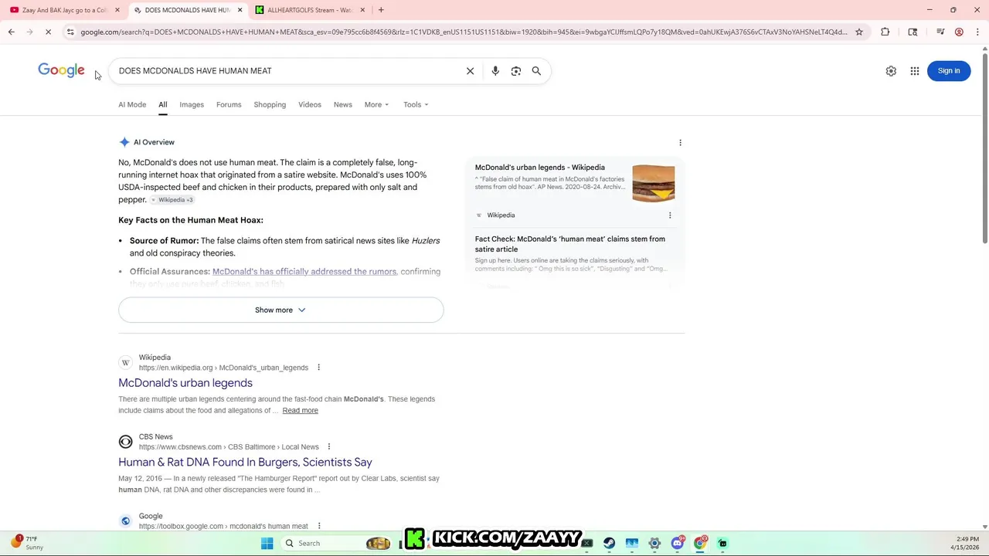Expand the Tools dropdown
The image size is (989, 556).
[416, 105]
